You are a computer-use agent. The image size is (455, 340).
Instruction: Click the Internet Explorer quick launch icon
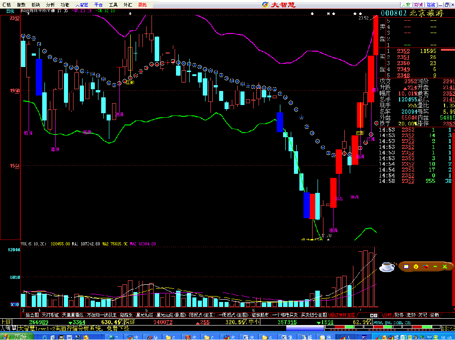pos(45,337)
